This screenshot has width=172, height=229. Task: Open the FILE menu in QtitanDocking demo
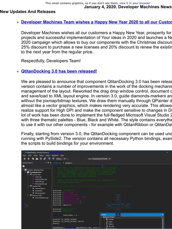click(x=24, y=156)
